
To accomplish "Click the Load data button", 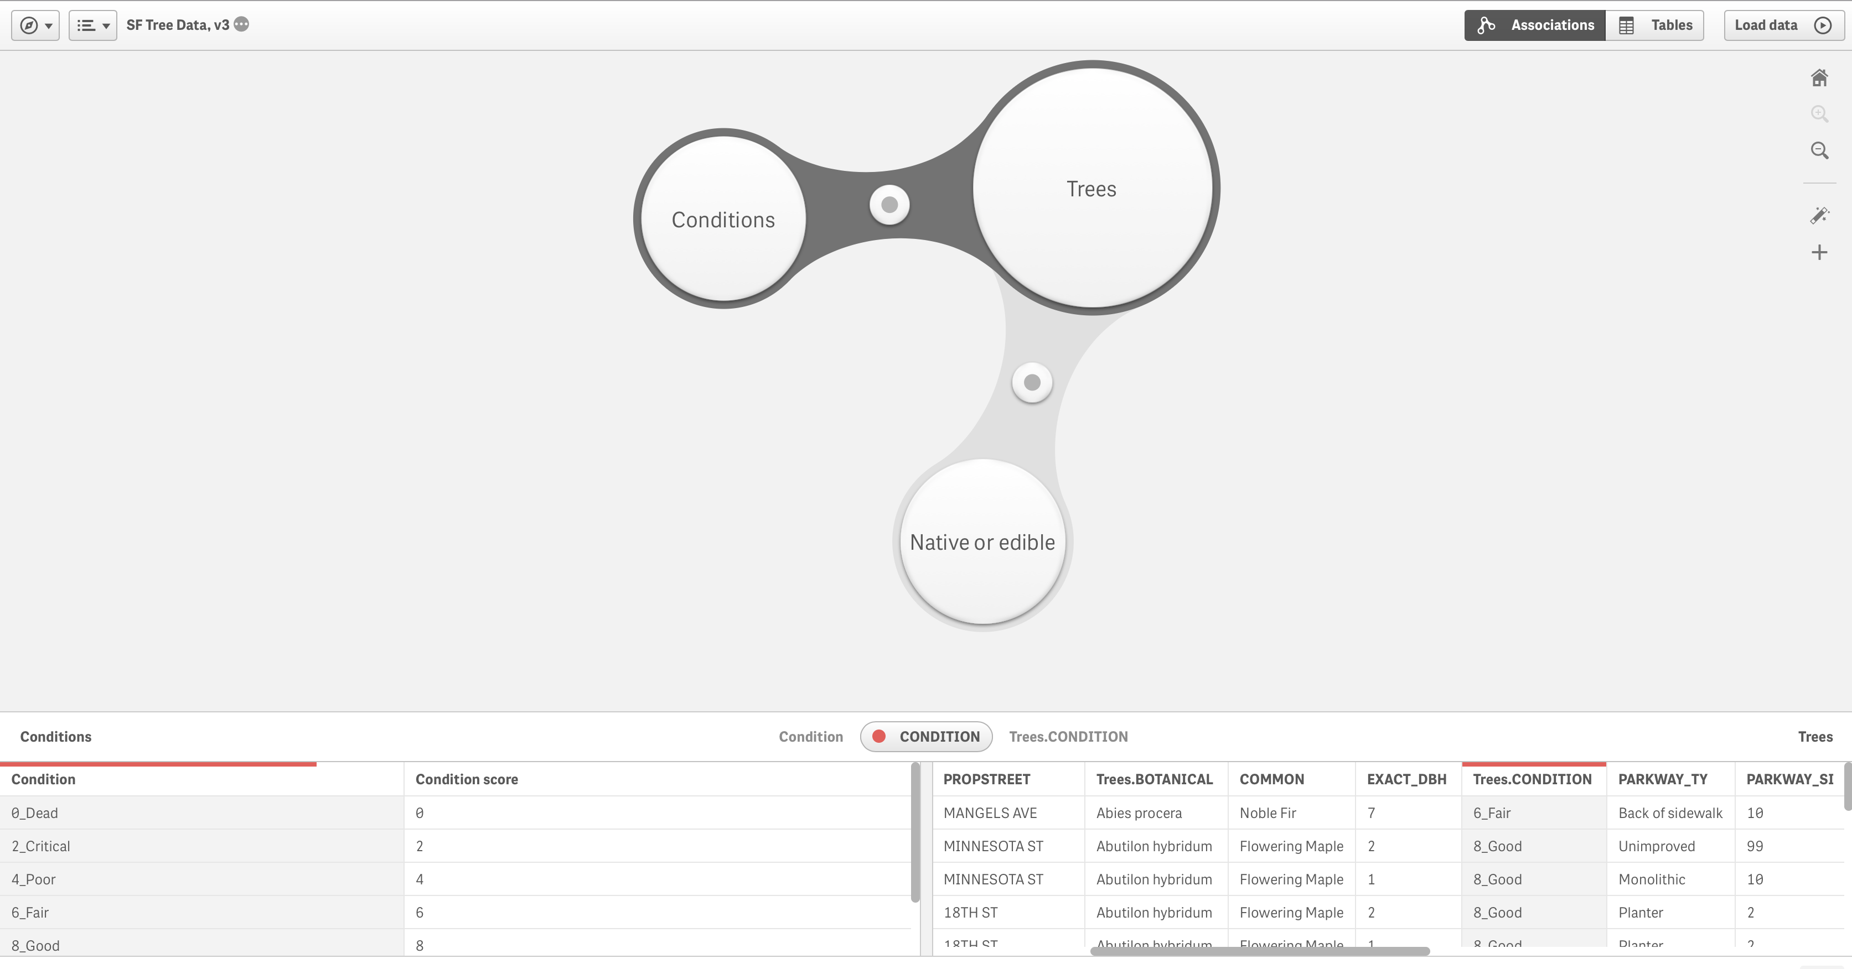I will [x=1766, y=25].
